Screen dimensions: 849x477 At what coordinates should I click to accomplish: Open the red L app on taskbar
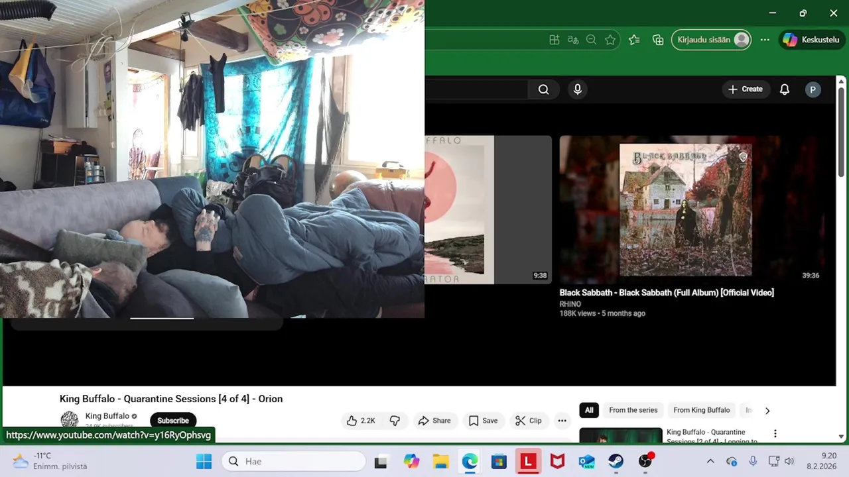coord(528,461)
